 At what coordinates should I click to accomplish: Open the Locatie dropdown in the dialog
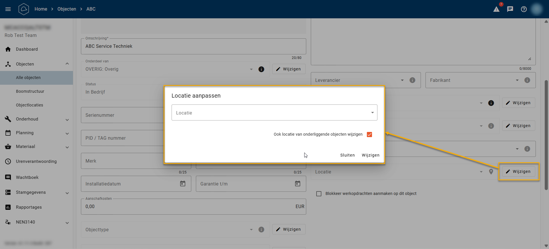[x=274, y=112]
